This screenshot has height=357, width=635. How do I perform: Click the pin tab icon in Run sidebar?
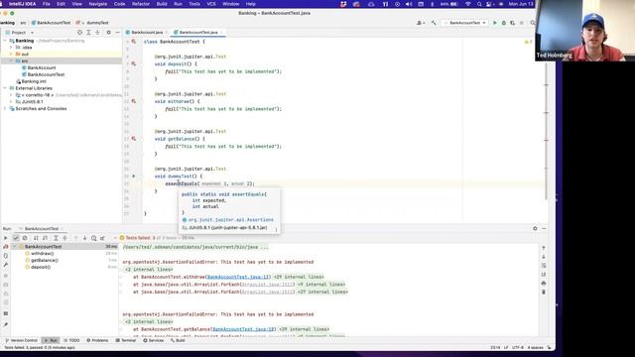tap(6, 324)
